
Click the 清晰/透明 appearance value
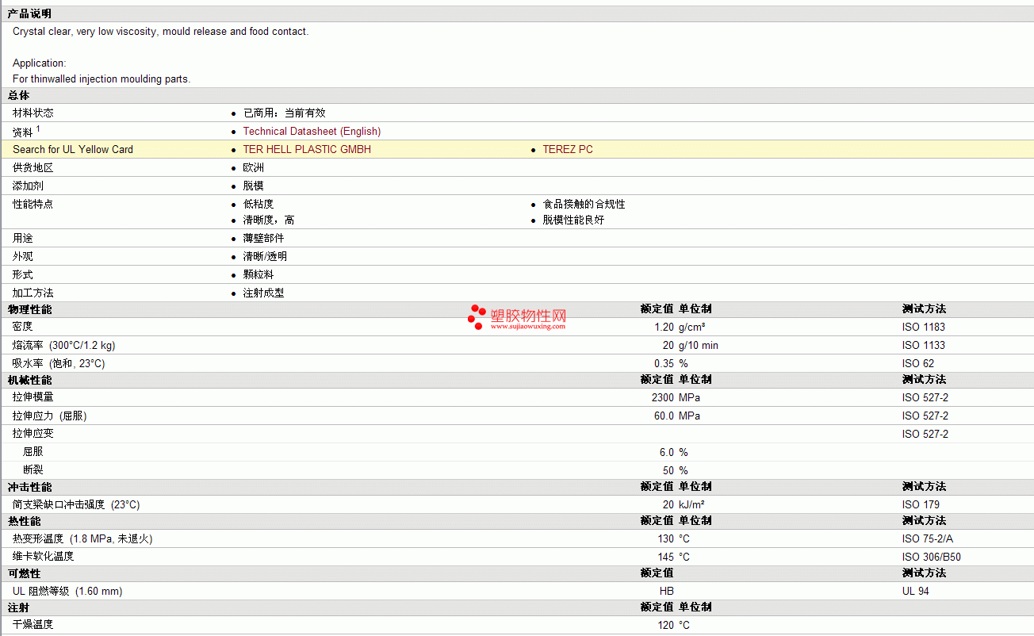click(x=265, y=256)
